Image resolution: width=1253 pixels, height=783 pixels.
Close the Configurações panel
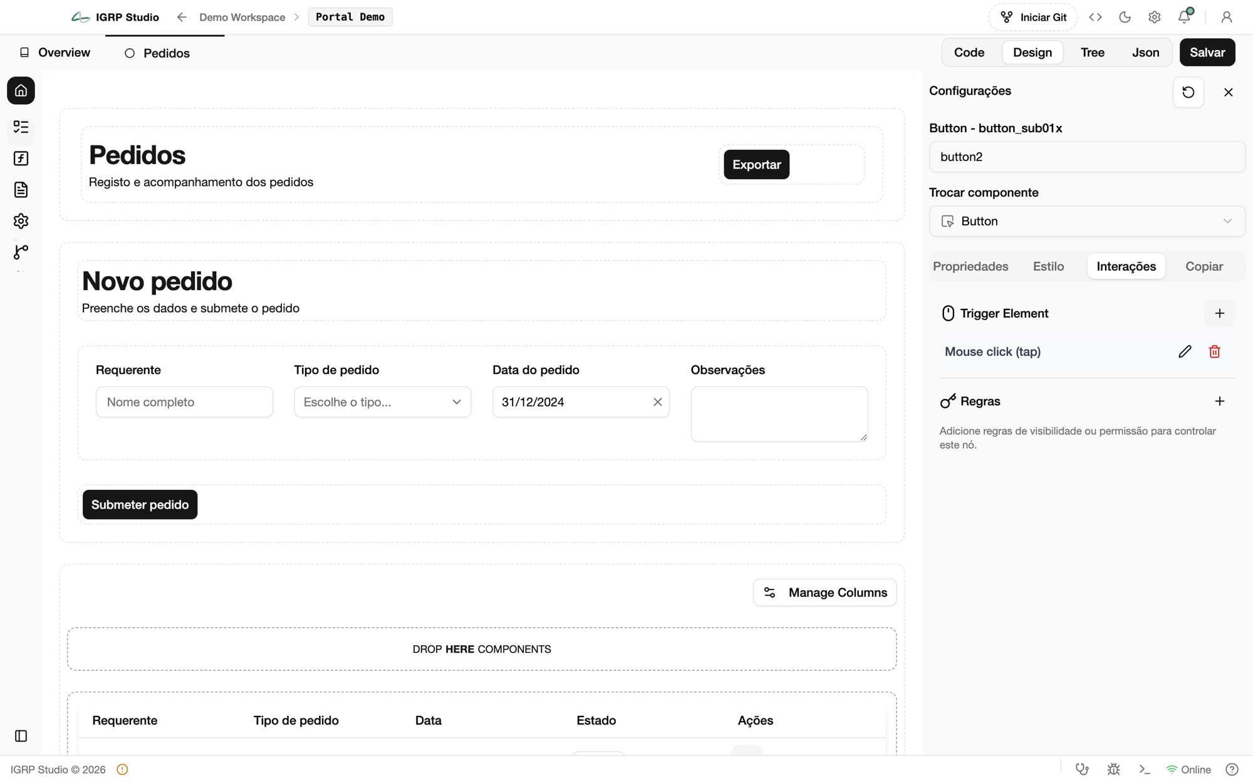tap(1229, 92)
